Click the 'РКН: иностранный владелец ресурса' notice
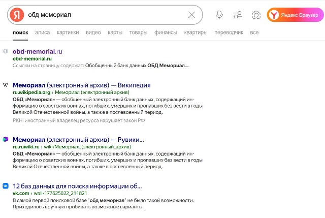 click(x=79, y=120)
